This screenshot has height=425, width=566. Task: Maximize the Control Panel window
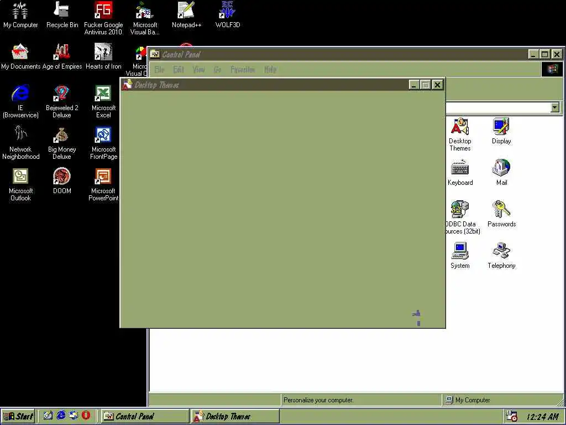coord(544,54)
